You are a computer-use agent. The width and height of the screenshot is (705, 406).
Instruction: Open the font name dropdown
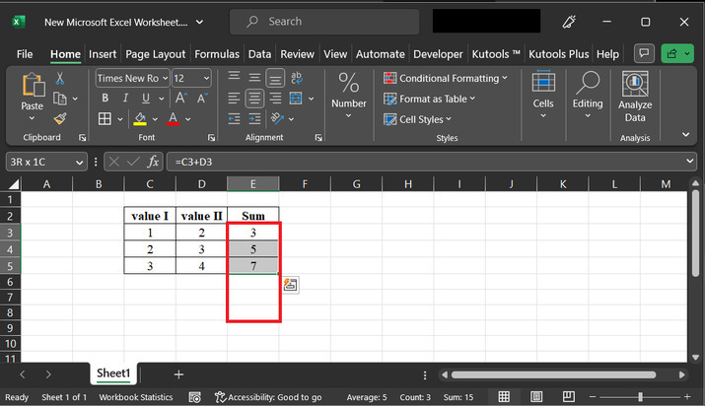(165, 79)
